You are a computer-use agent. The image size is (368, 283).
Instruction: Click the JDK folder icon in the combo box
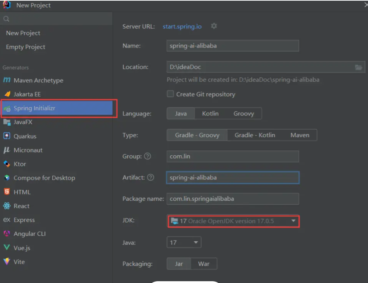coord(174,221)
